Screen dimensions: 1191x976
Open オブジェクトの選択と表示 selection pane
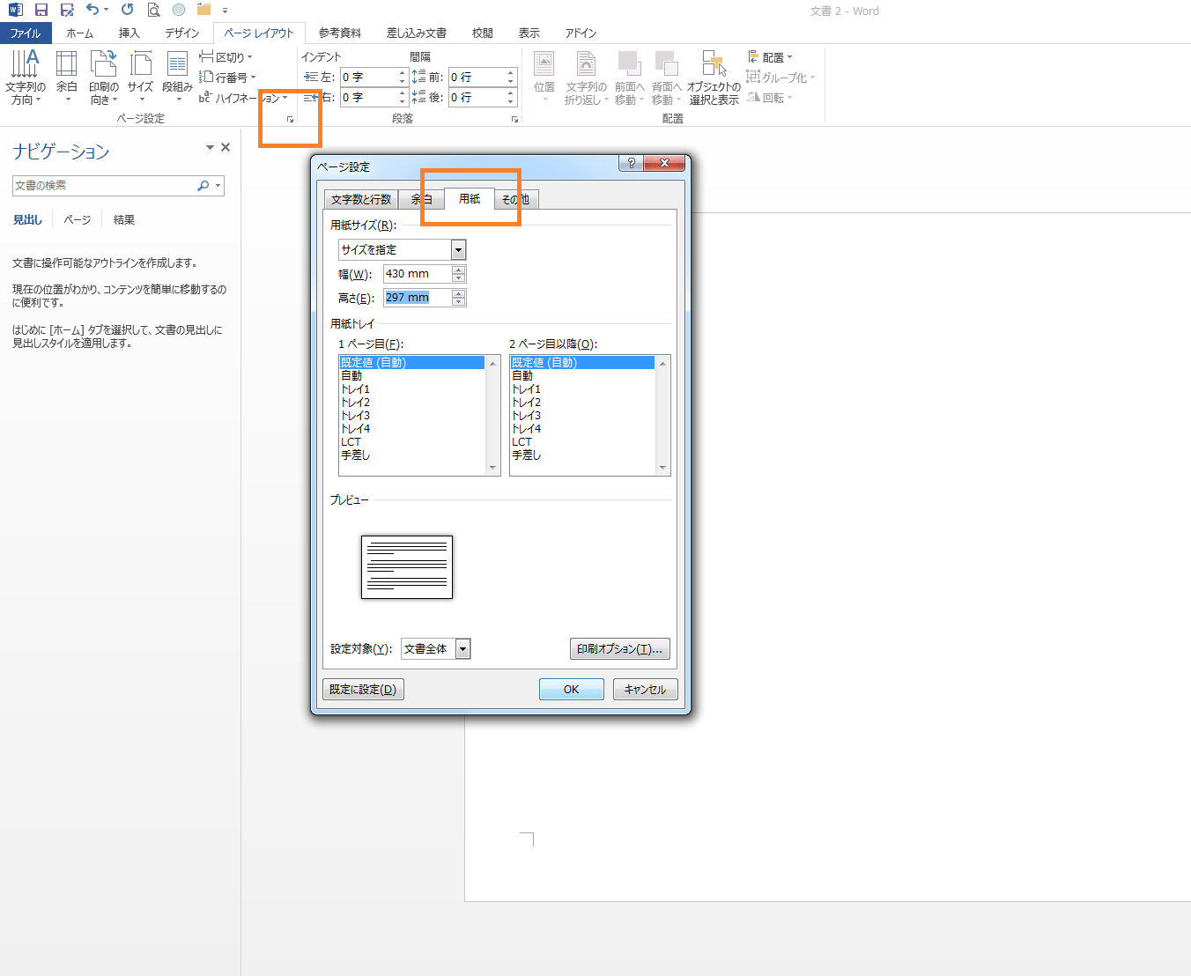click(x=714, y=78)
